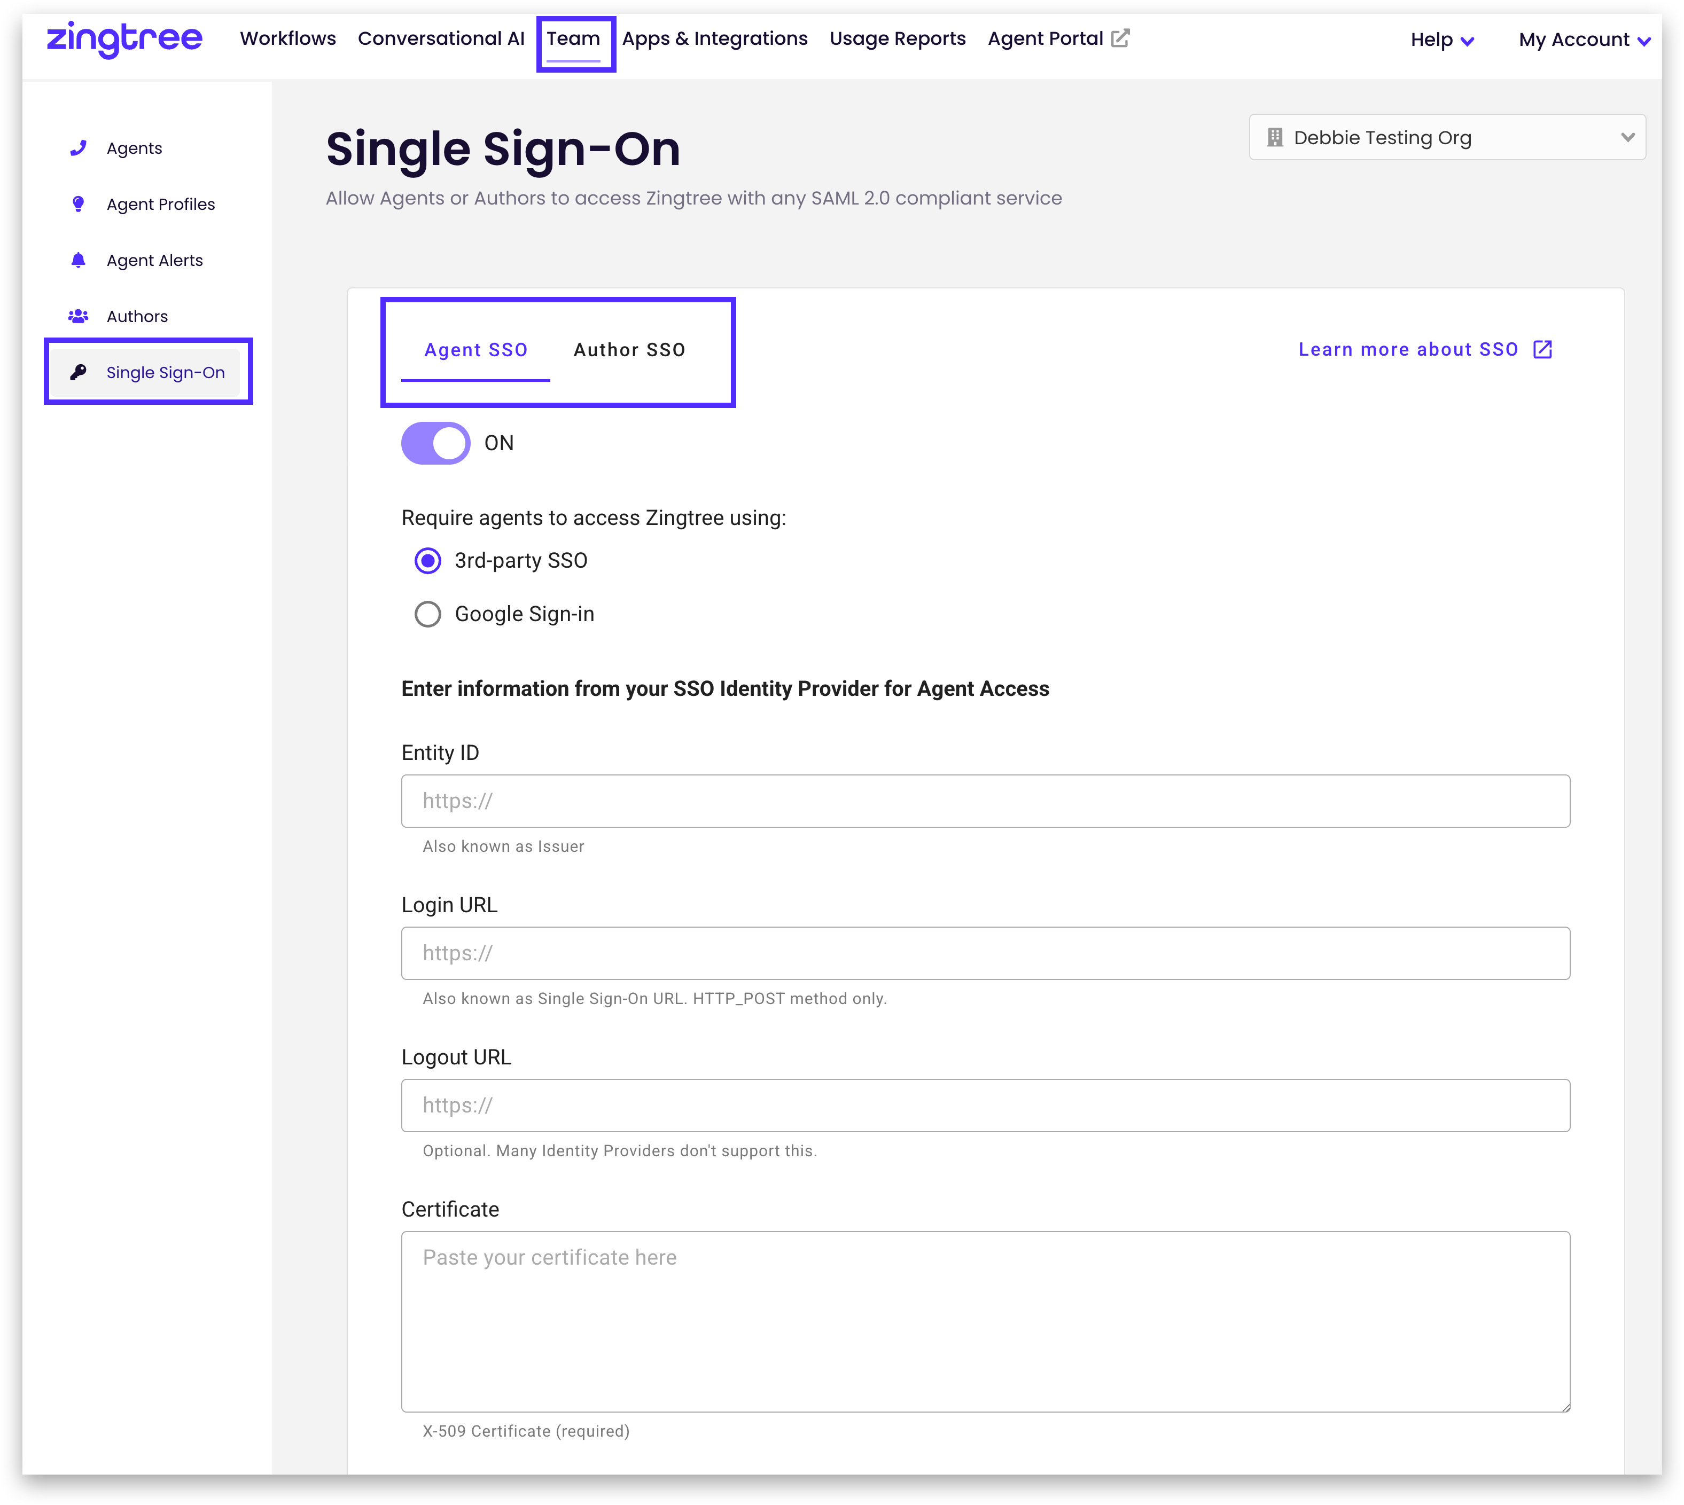1684x1505 pixels.
Task: Switch to the Author SSO tab
Action: pyautogui.click(x=629, y=350)
